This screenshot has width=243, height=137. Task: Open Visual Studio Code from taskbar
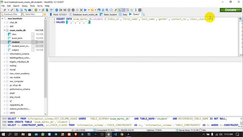point(115,134)
